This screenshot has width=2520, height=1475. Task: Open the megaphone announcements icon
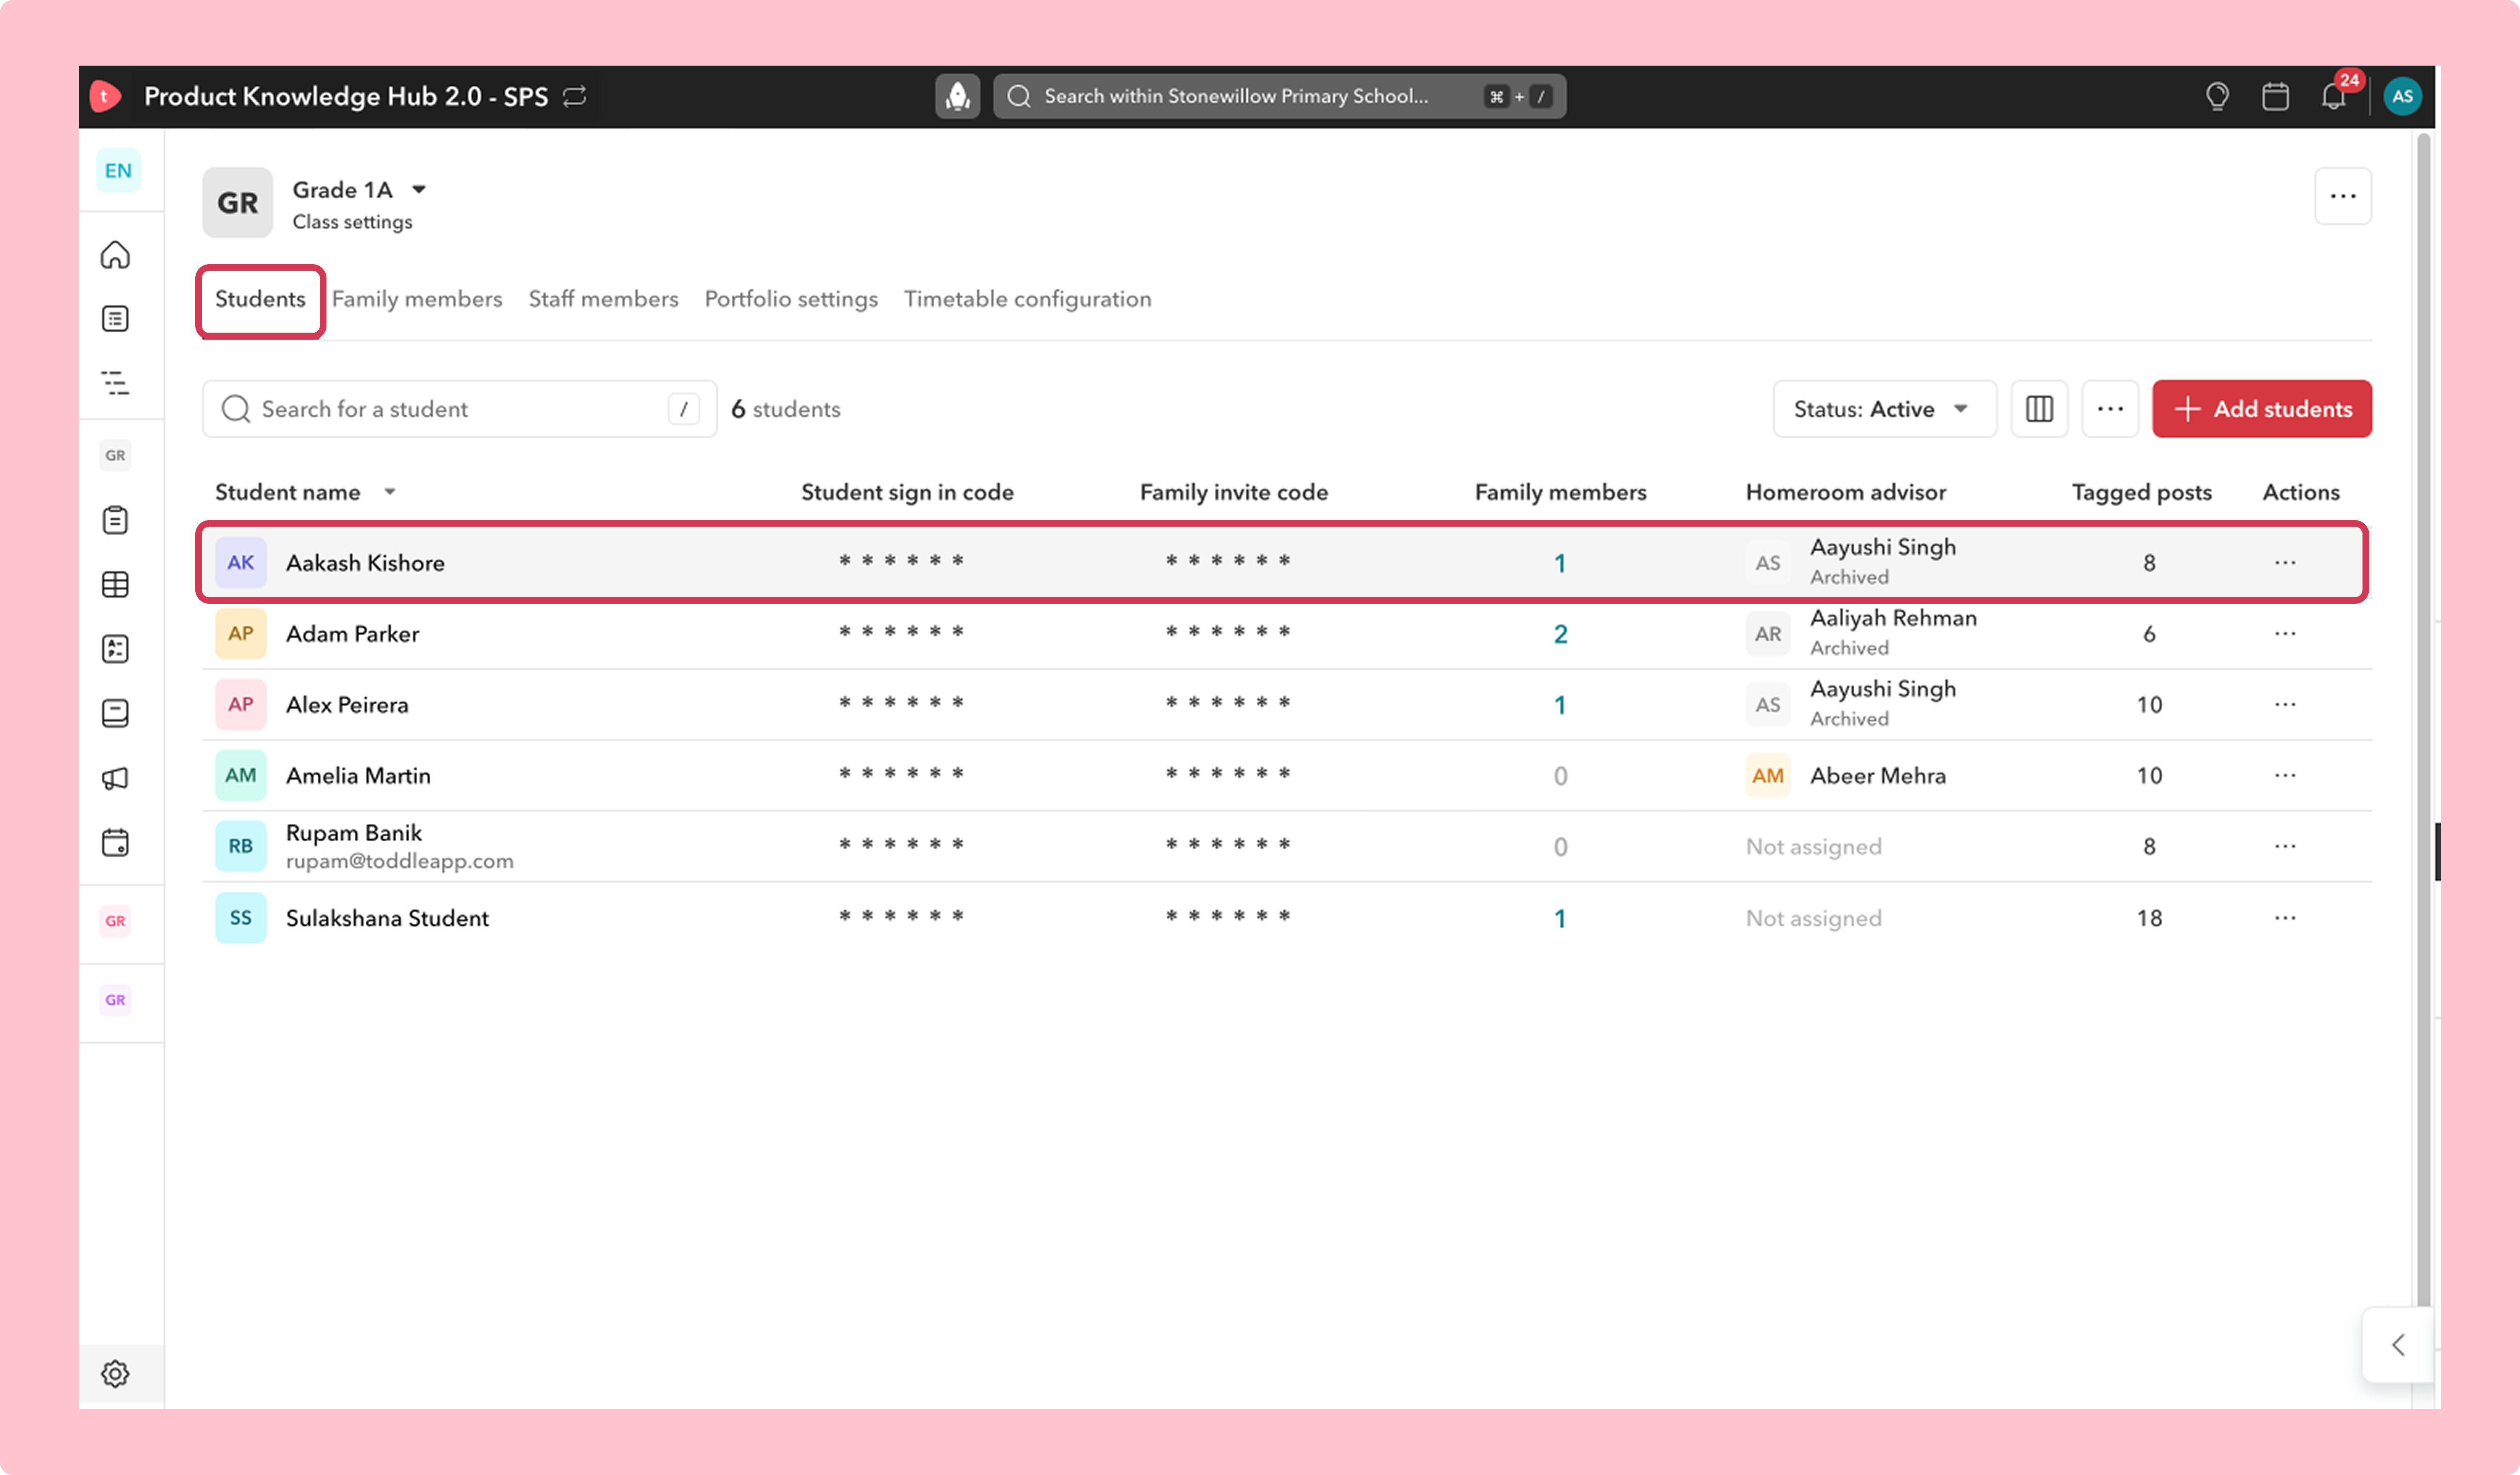click(115, 778)
